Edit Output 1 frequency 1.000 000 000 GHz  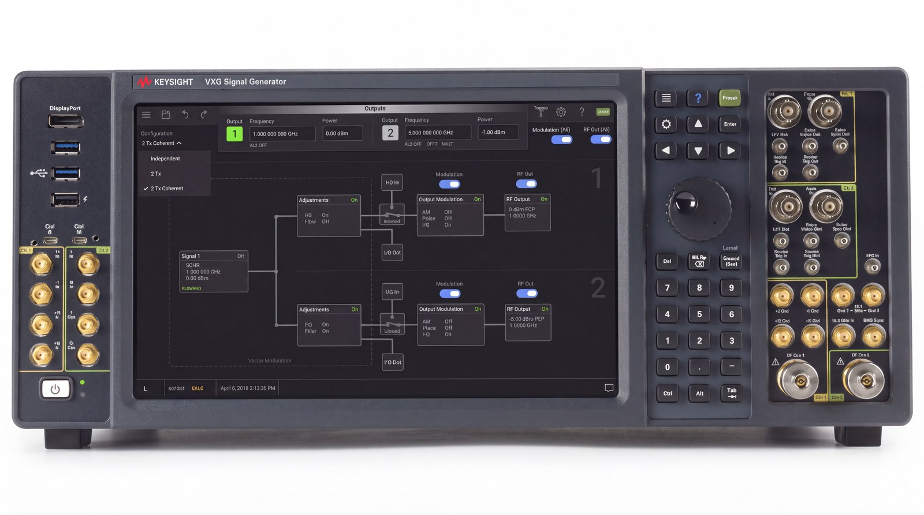tap(282, 134)
